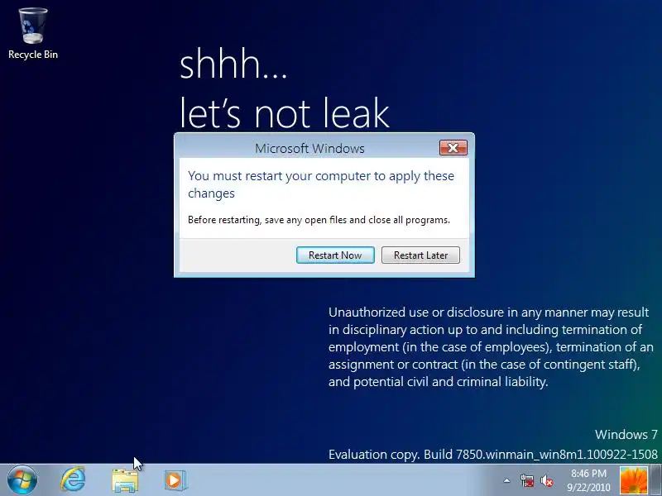Choose Restart Later in the dialog
The width and height of the screenshot is (662, 496).
(x=420, y=255)
